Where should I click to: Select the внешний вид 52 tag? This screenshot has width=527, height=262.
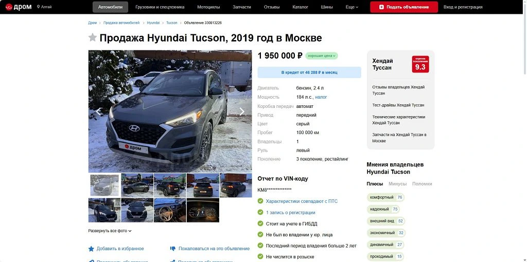tap(386, 221)
